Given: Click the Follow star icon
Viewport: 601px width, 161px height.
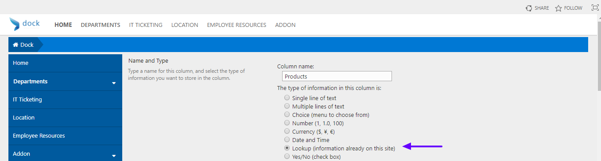Looking at the screenshot, I should [x=558, y=8].
